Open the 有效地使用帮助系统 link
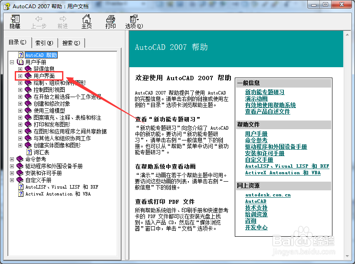355x264 pixels. coord(270,105)
